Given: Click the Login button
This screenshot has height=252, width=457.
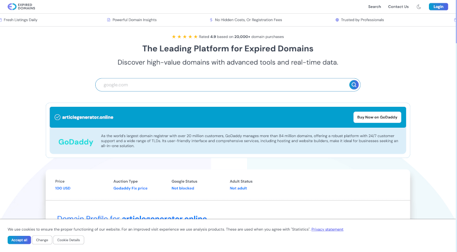Looking at the screenshot, I should [438, 7].
